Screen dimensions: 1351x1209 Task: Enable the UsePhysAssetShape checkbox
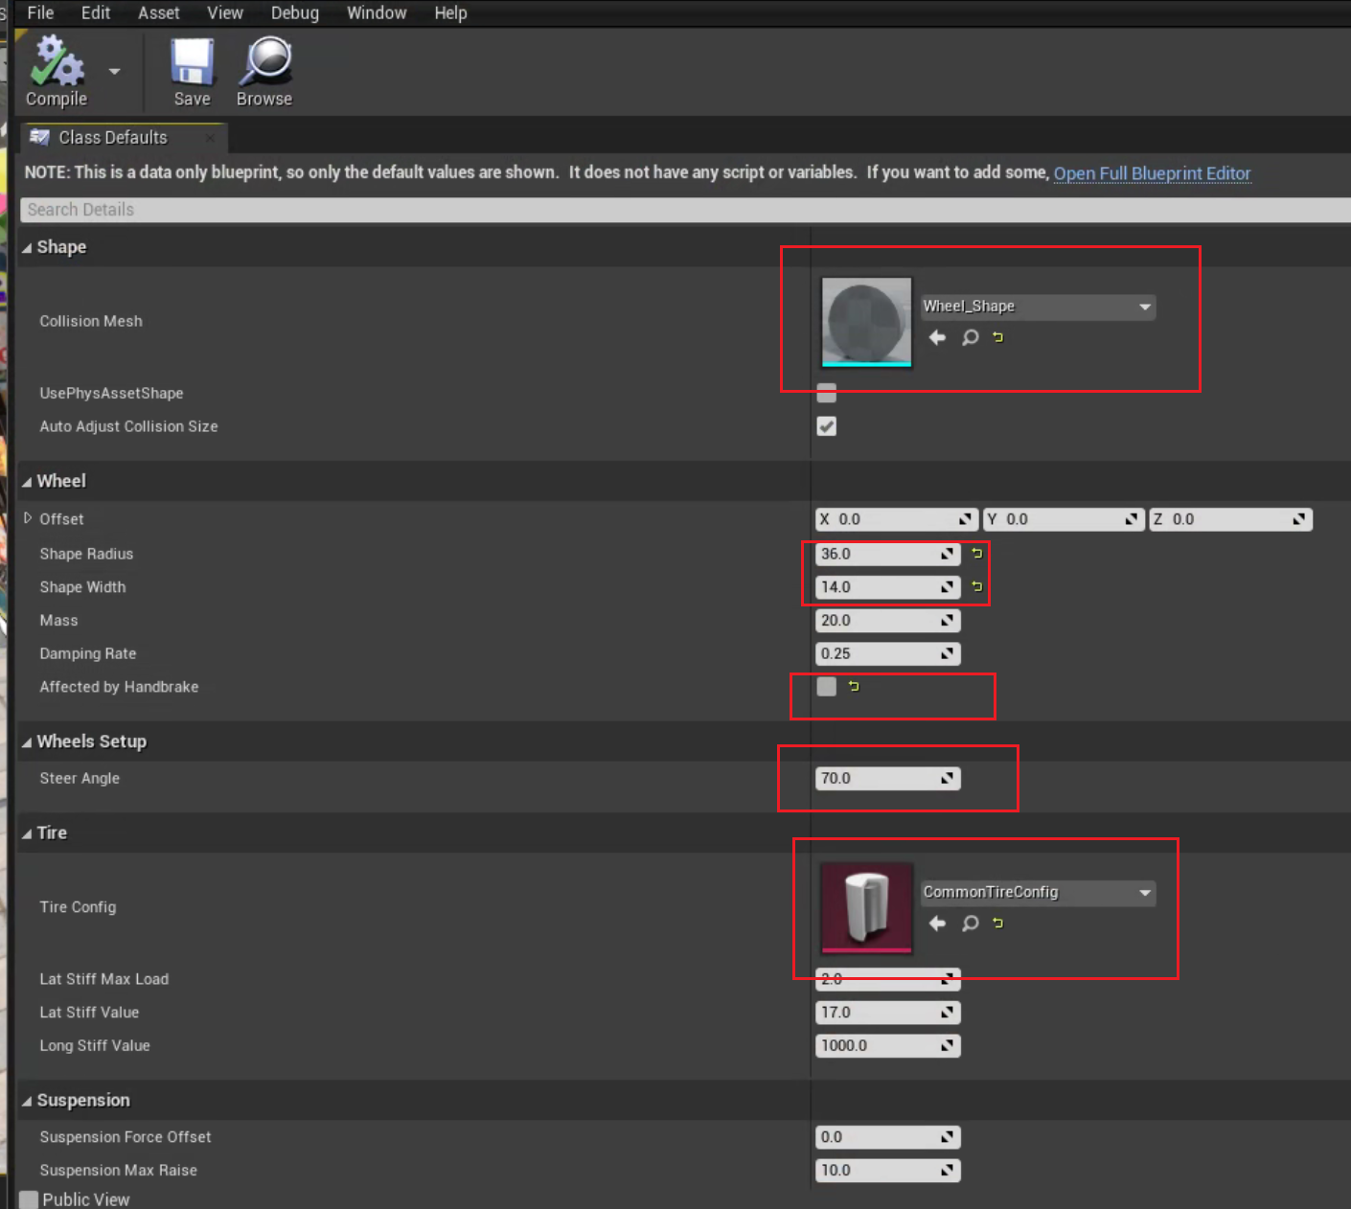826,393
